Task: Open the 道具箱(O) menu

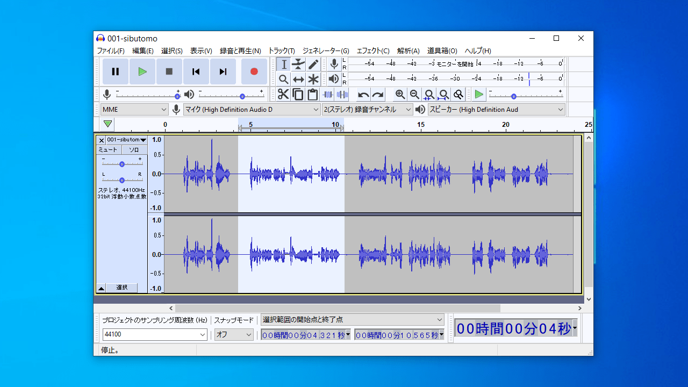Action: (x=442, y=51)
